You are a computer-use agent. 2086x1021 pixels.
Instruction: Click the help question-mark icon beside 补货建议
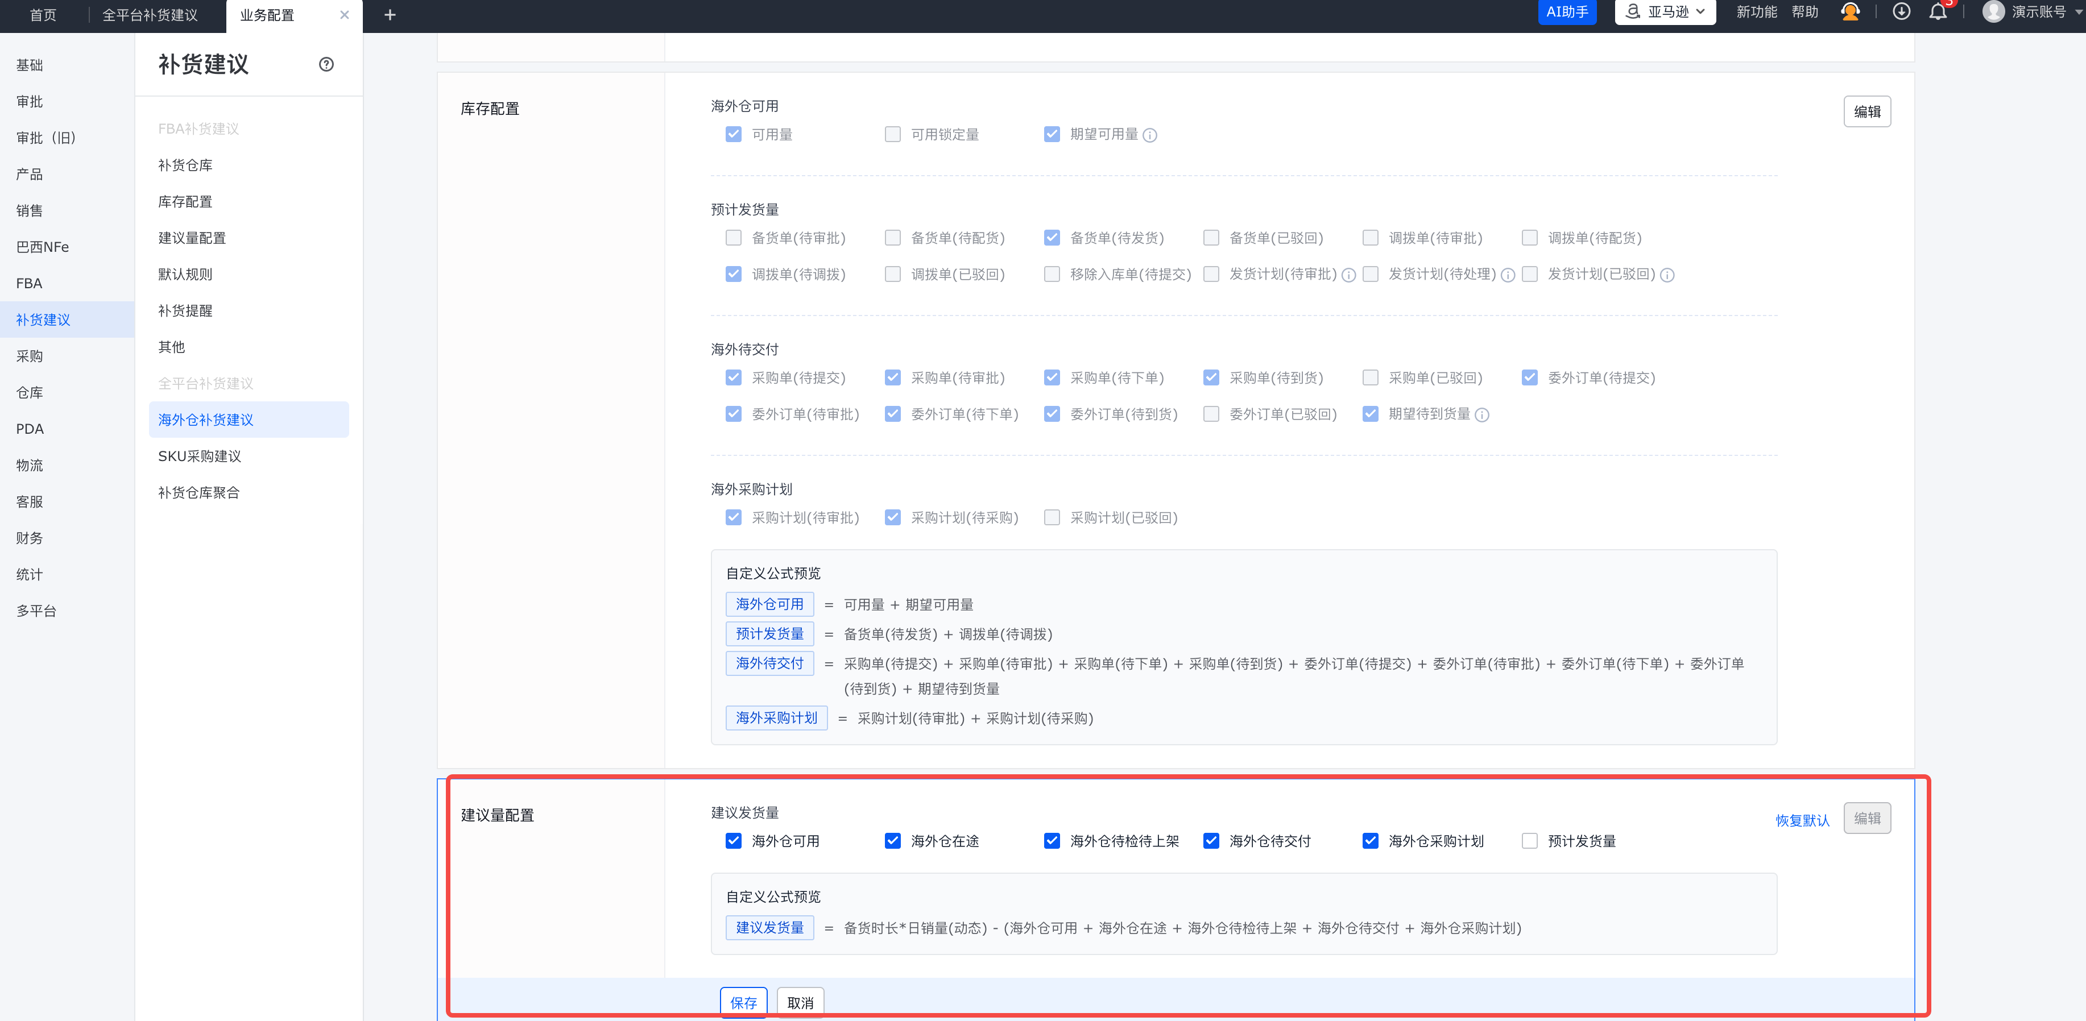pyautogui.click(x=326, y=65)
